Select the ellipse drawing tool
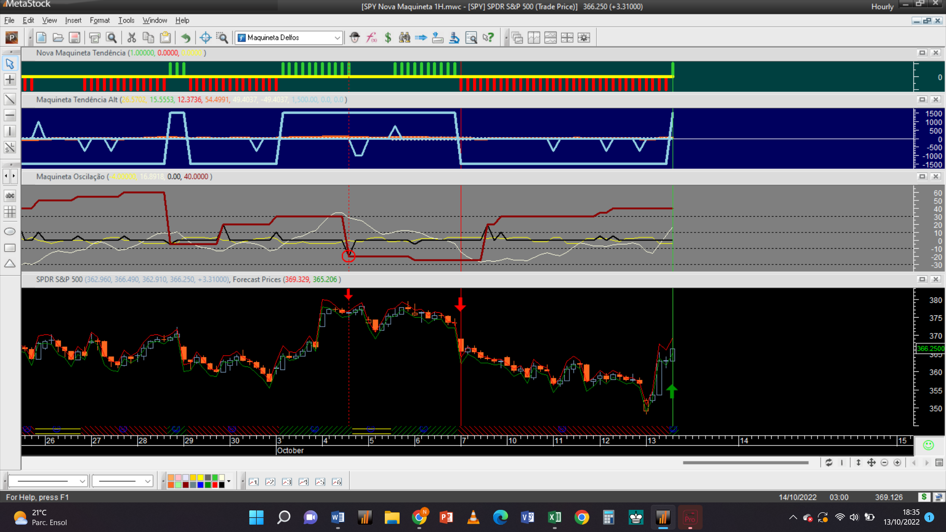The width and height of the screenshot is (946, 532). tap(9, 232)
